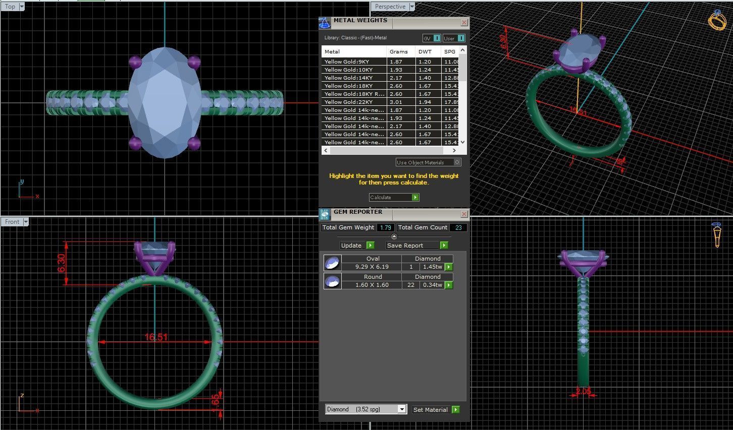The width and height of the screenshot is (733, 430).
Task: Open the Perspective viewport dropdown arrow
Action: pos(412,7)
